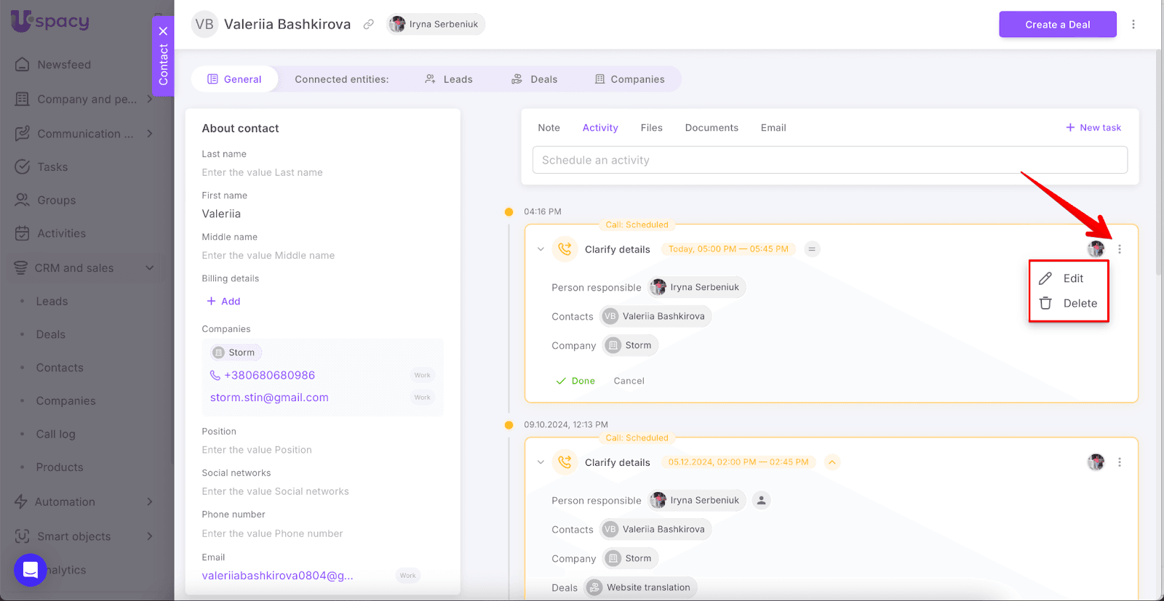Click the Create a Deal button
The image size is (1164, 601).
(1057, 25)
